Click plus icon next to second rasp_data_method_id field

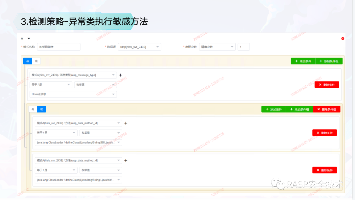[x=126, y=161]
